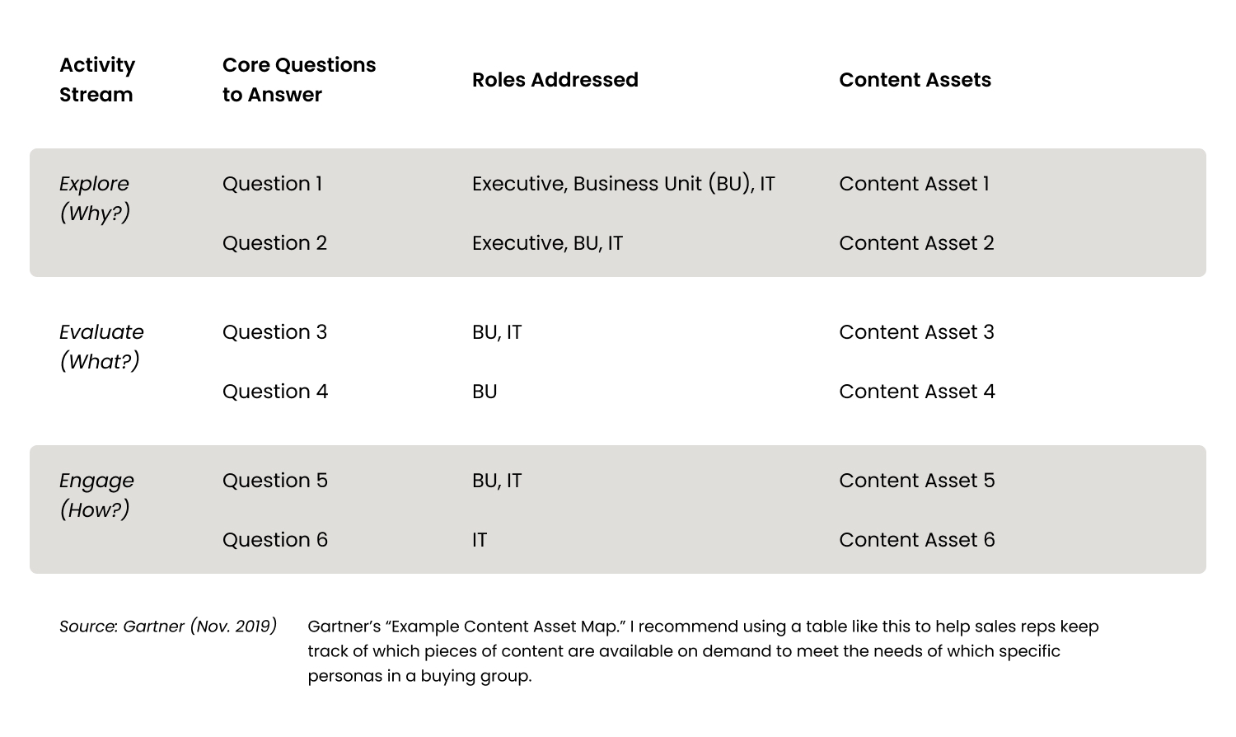Click the Core Questions to Answer header
The width and height of the screenshot is (1236, 737).
pos(298,80)
